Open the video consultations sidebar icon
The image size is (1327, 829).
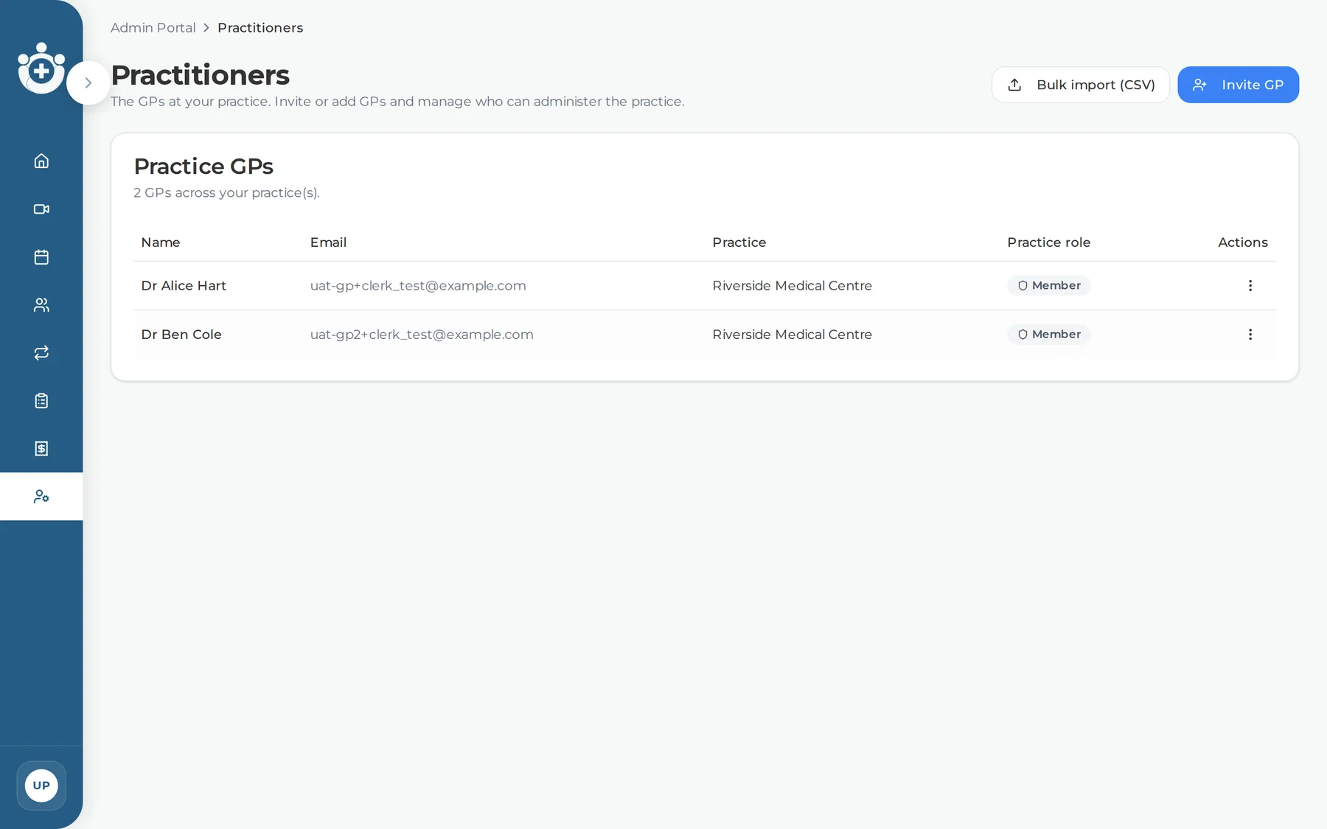pos(41,209)
